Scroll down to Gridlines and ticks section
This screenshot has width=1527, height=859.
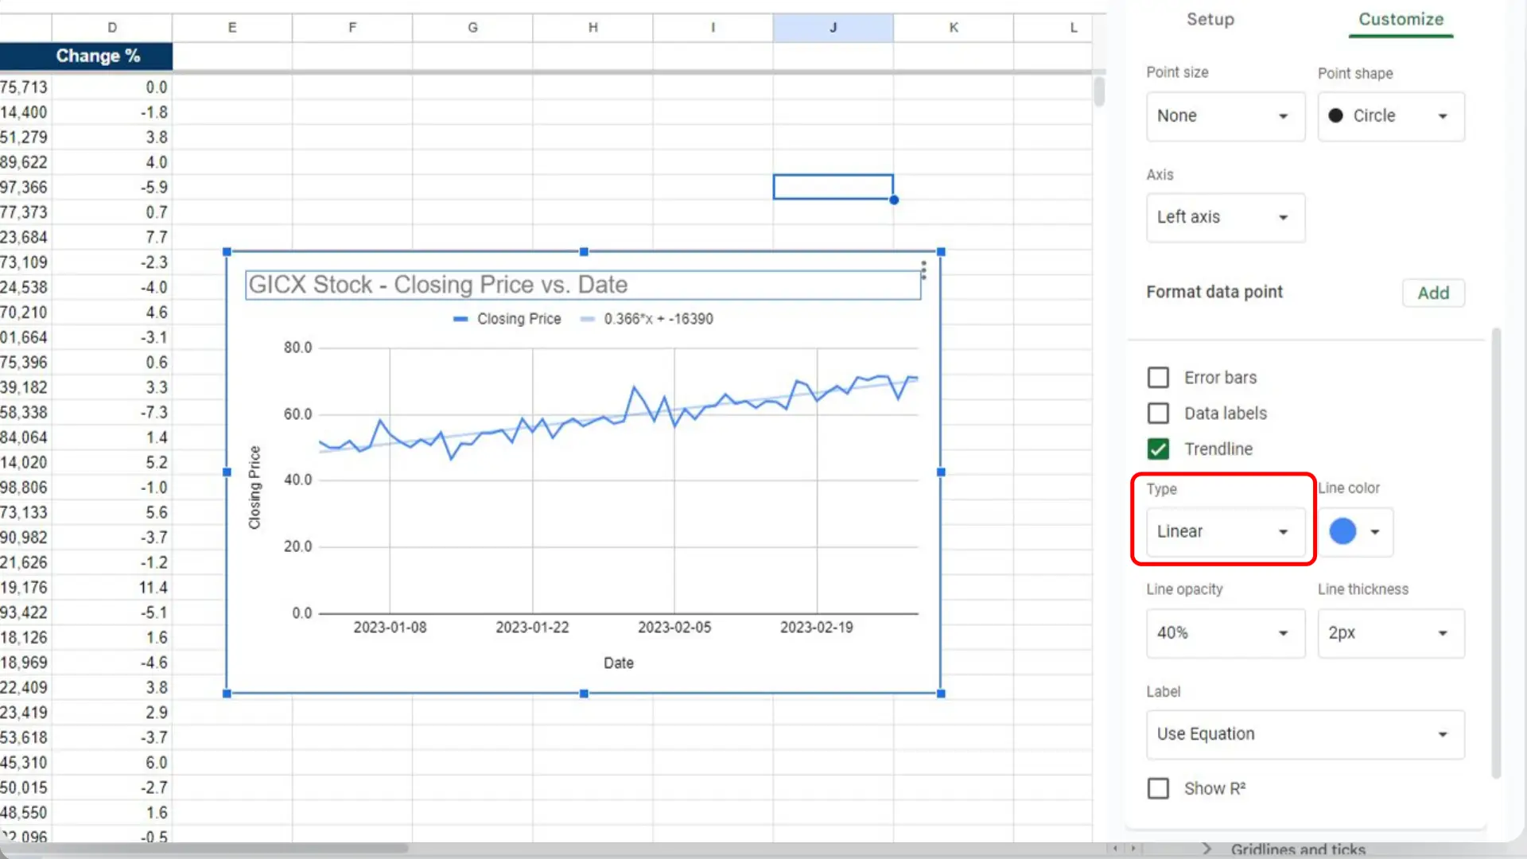pyautogui.click(x=1300, y=849)
